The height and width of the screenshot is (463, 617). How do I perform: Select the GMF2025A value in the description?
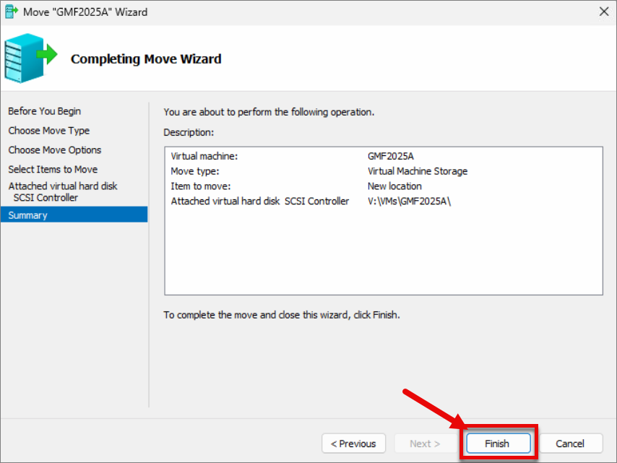coord(390,156)
